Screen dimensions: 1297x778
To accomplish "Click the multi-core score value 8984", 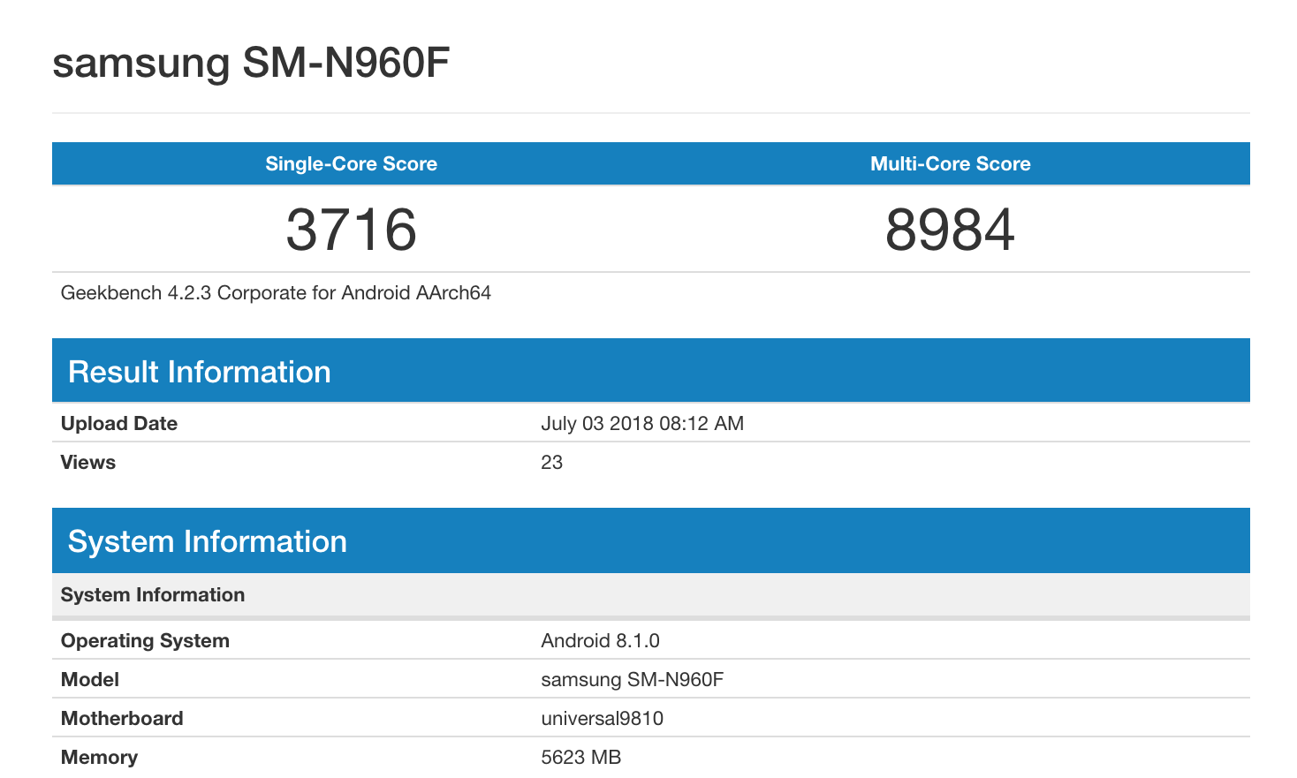I will [950, 230].
